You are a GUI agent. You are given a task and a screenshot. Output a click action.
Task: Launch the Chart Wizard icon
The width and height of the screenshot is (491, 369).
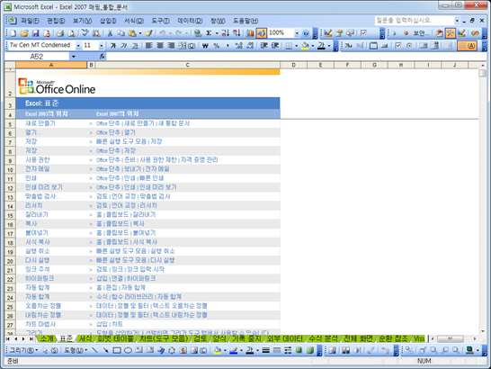pyautogui.click(x=250, y=33)
